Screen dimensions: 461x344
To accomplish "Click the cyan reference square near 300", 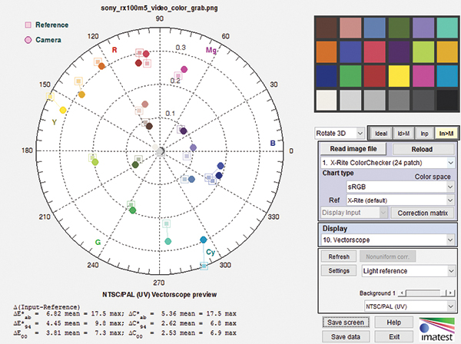I will click(204, 266).
